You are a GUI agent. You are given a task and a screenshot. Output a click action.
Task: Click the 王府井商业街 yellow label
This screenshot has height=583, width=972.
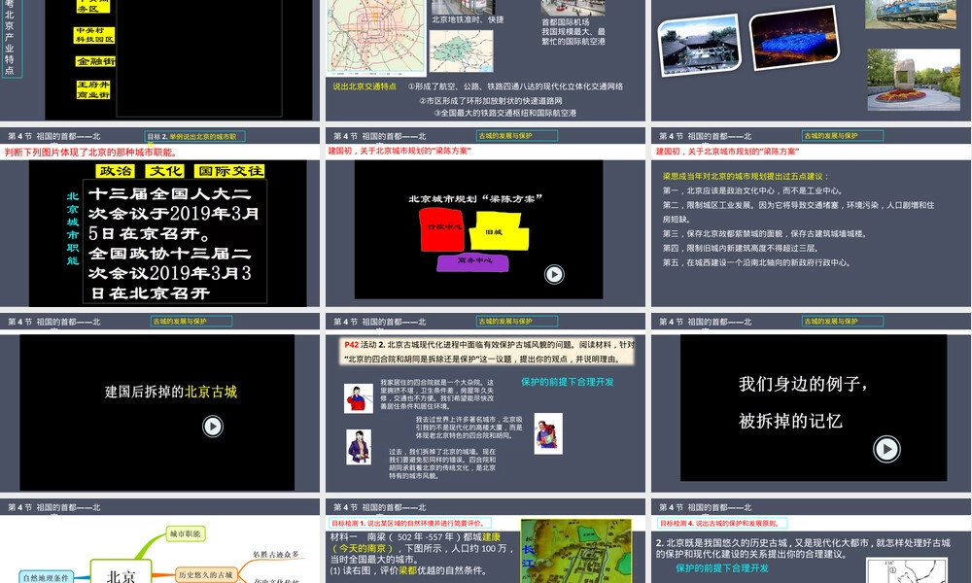coord(93,89)
